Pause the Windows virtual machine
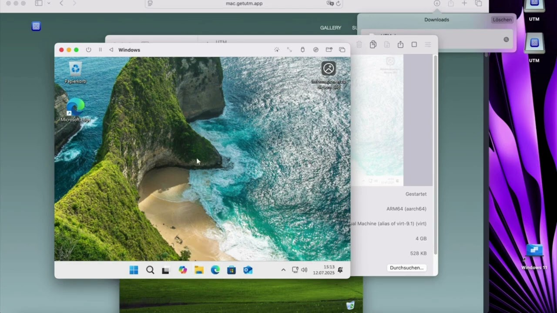Image resolution: width=557 pixels, height=313 pixels. coord(100,50)
